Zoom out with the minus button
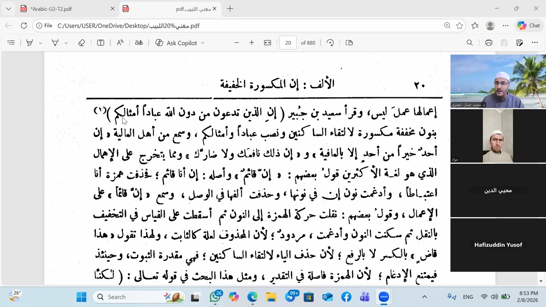 pyautogui.click(x=236, y=43)
